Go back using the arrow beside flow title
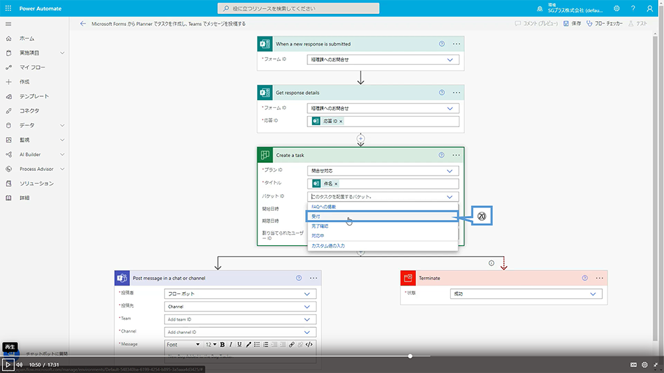Image resolution: width=664 pixels, height=373 pixels. point(82,24)
